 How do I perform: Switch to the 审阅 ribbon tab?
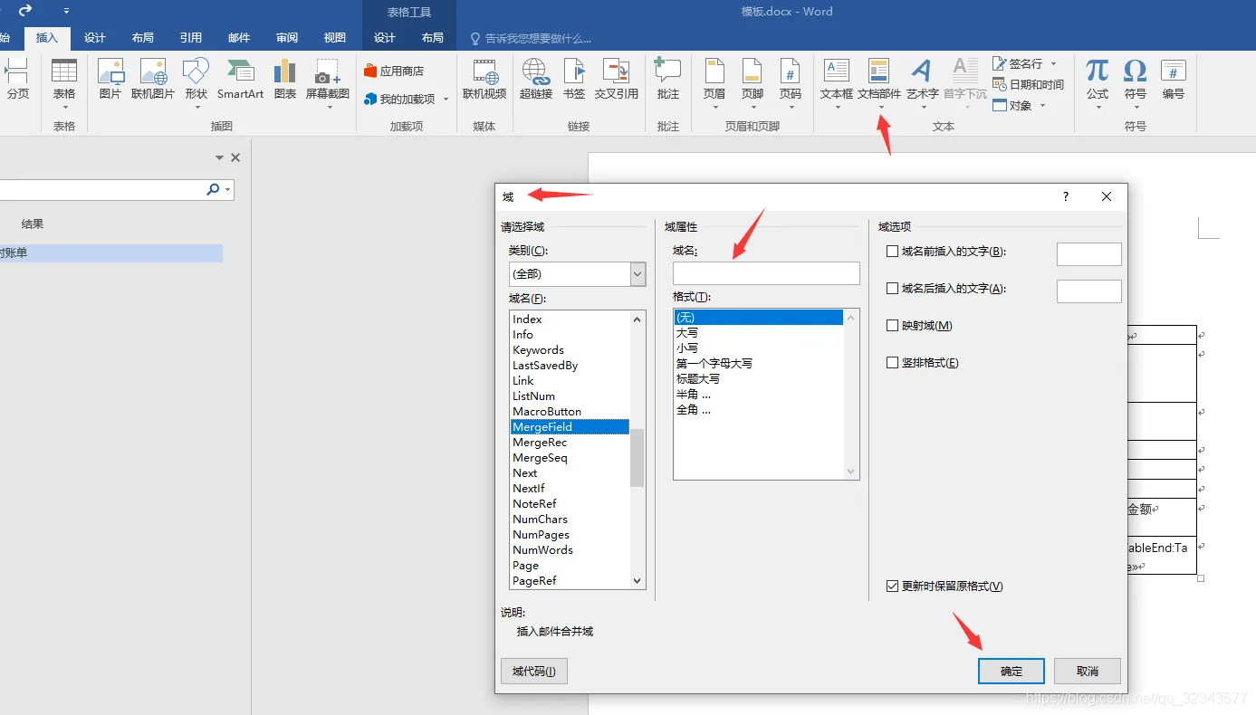(287, 38)
